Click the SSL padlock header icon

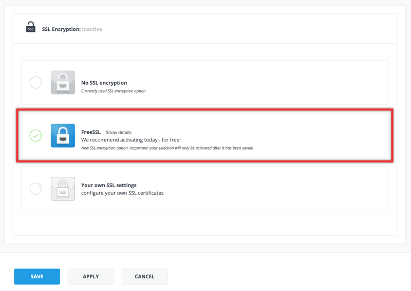pyautogui.click(x=31, y=27)
